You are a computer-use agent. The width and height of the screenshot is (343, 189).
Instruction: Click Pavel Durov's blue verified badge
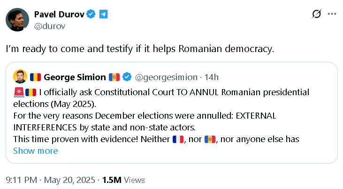click(91, 15)
